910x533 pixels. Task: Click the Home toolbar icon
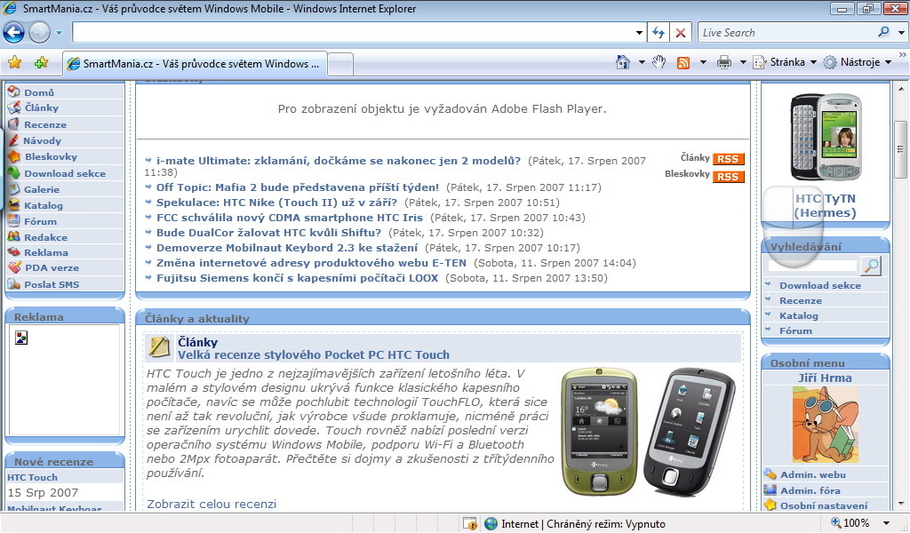click(623, 62)
